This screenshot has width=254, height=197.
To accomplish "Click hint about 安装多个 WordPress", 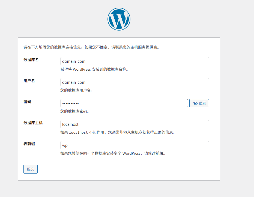I will 113,153.
